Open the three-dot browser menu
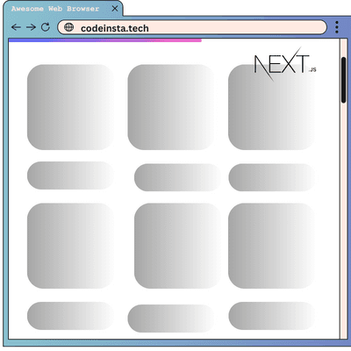351x351 pixels. (337, 27)
